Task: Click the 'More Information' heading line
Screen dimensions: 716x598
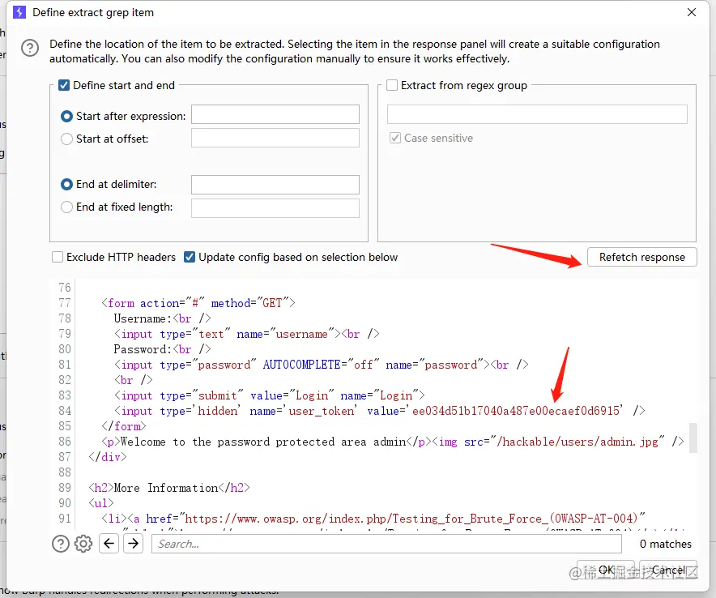Action: 169,488
